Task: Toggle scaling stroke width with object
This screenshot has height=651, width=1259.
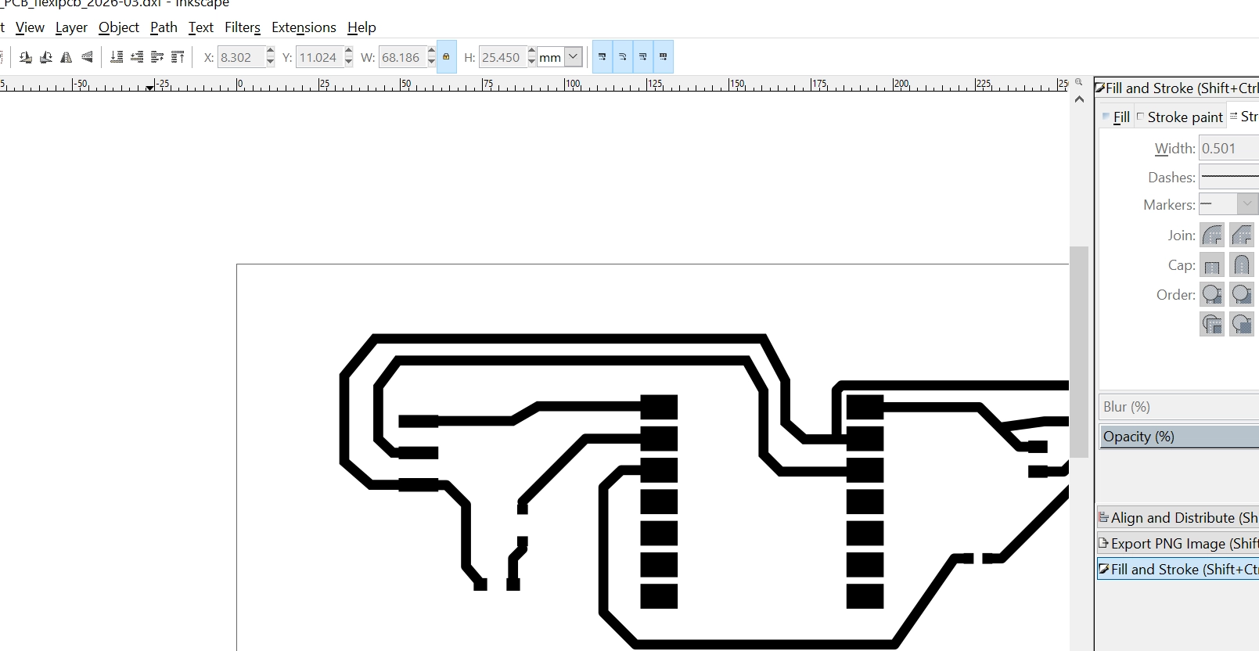Action: click(x=603, y=57)
